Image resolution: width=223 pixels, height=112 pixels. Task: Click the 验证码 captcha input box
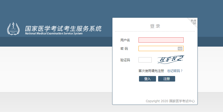coord(145,60)
